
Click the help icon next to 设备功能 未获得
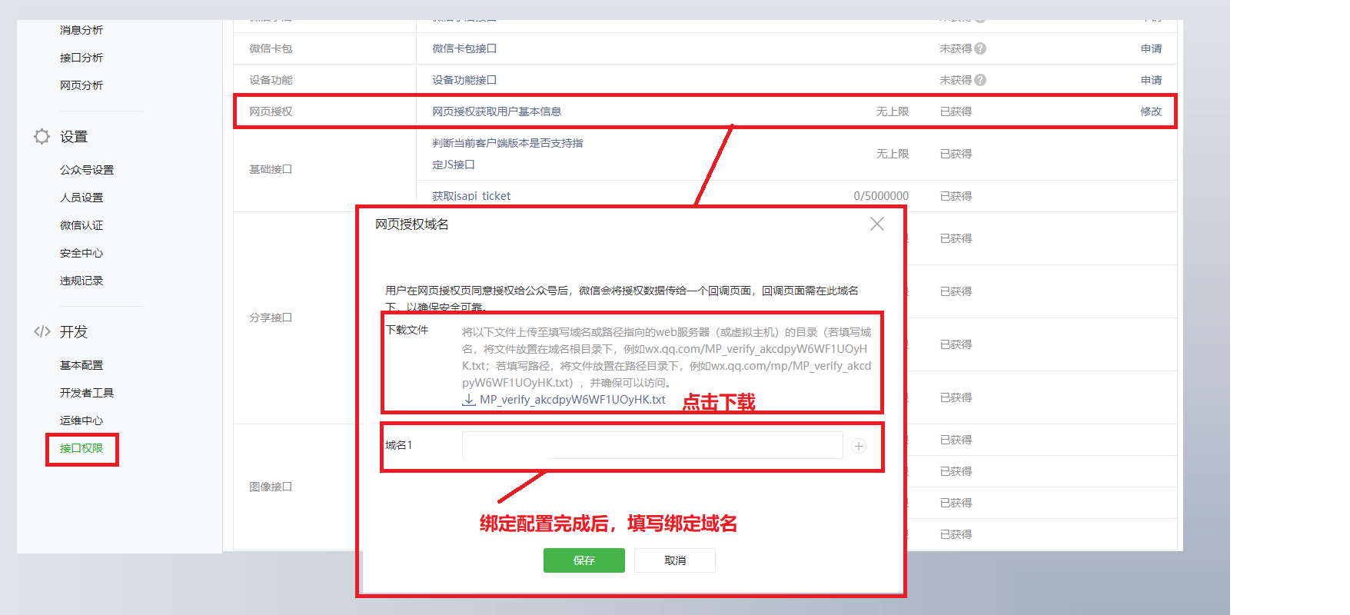tap(980, 80)
